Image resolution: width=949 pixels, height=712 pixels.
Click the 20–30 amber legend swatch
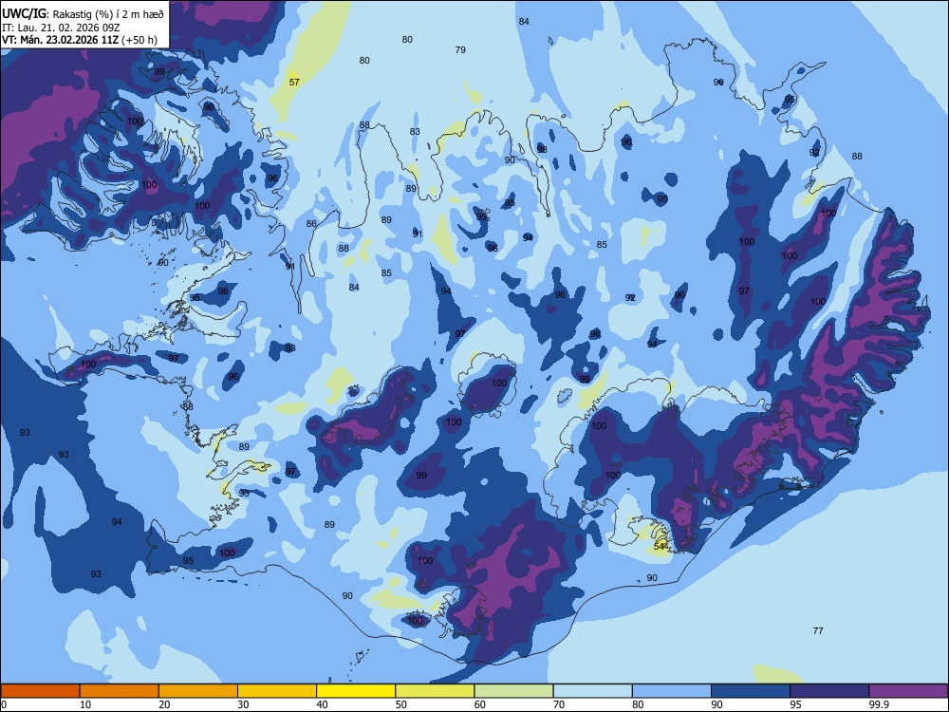[x=198, y=691]
